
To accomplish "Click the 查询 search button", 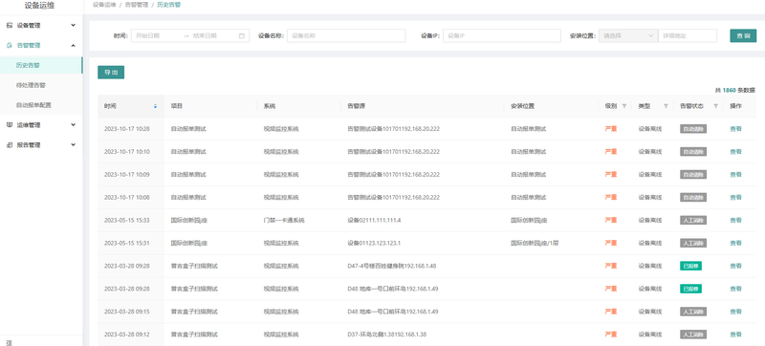I will pyautogui.click(x=743, y=35).
